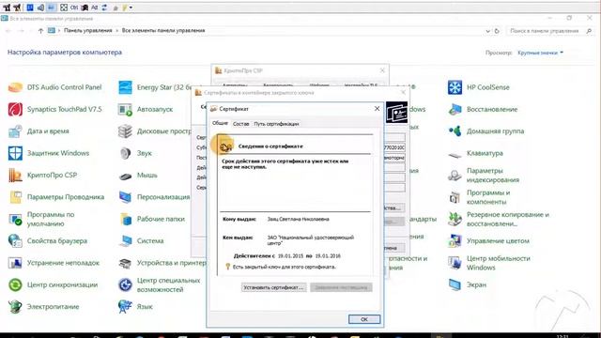Image resolution: width=601 pixels, height=338 pixels.
Task: Open Дата и время icon
Action: [15, 131]
